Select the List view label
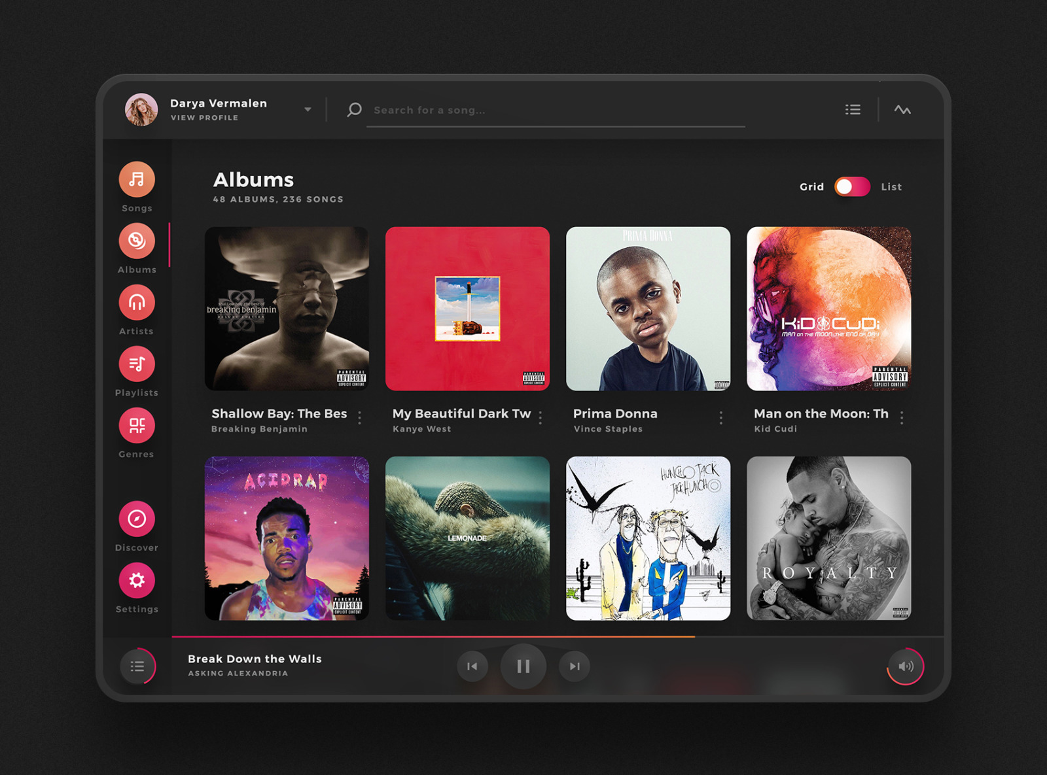The width and height of the screenshot is (1047, 775). 891,187
